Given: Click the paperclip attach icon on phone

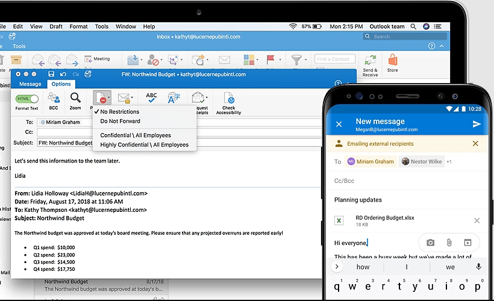Looking at the screenshot, I should click(x=449, y=243).
